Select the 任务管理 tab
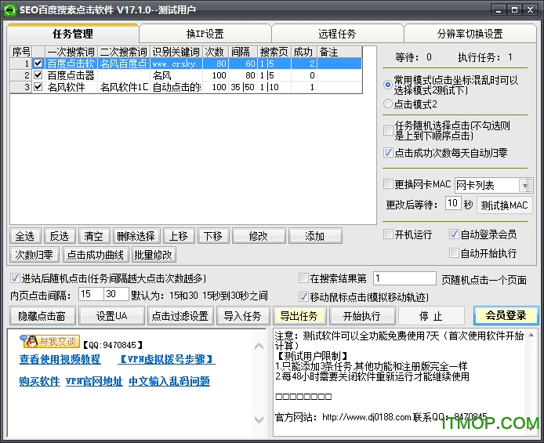This screenshot has width=544, height=443. click(x=73, y=34)
